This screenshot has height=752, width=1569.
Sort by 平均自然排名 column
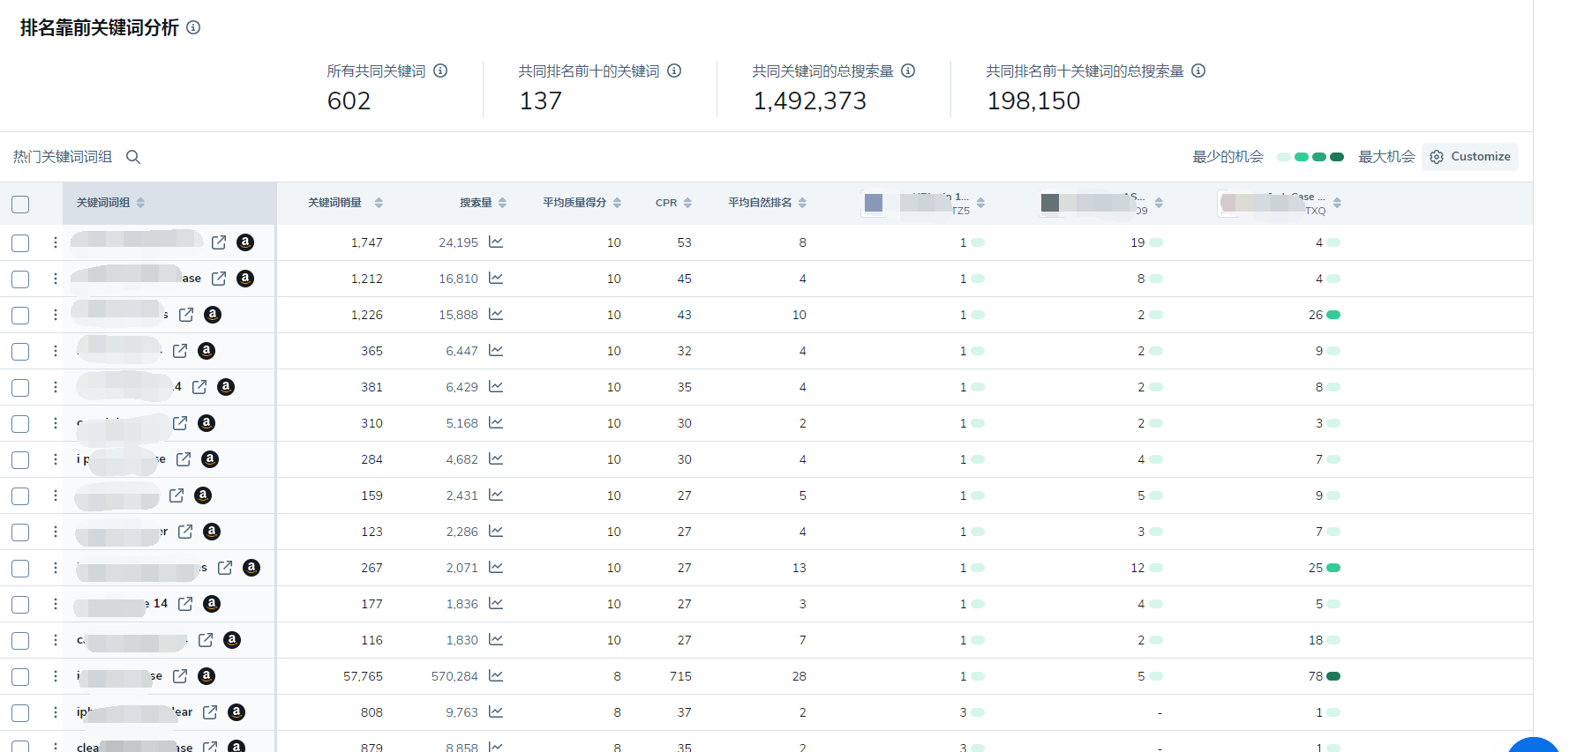coord(802,203)
